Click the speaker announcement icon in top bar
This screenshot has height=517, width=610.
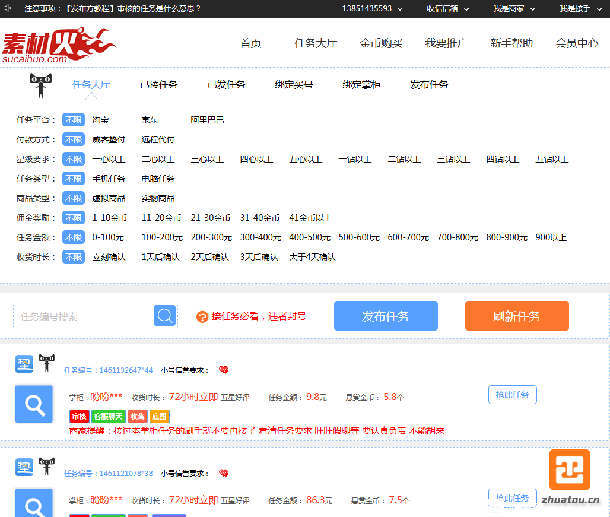pyautogui.click(x=8, y=8)
